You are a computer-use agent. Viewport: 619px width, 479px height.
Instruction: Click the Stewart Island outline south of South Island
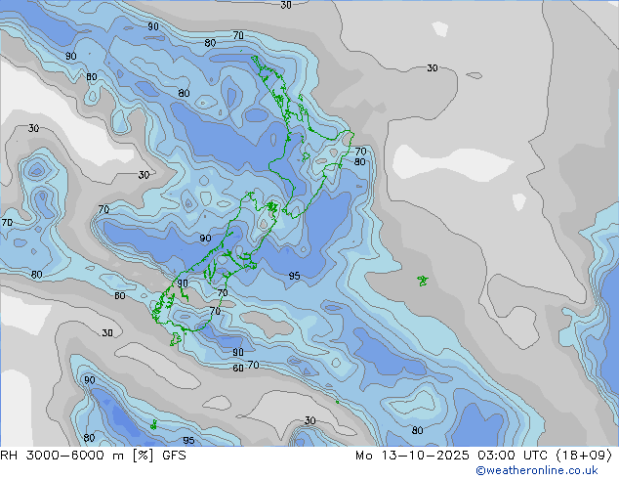(x=176, y=339)
